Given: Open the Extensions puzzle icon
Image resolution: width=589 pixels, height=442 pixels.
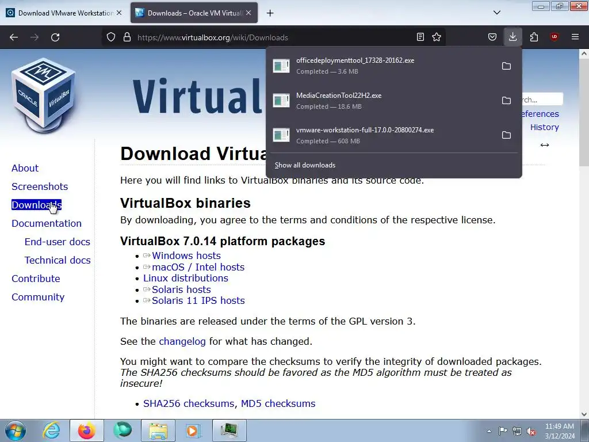Looking at the screenshot, I should click(534, 37).
